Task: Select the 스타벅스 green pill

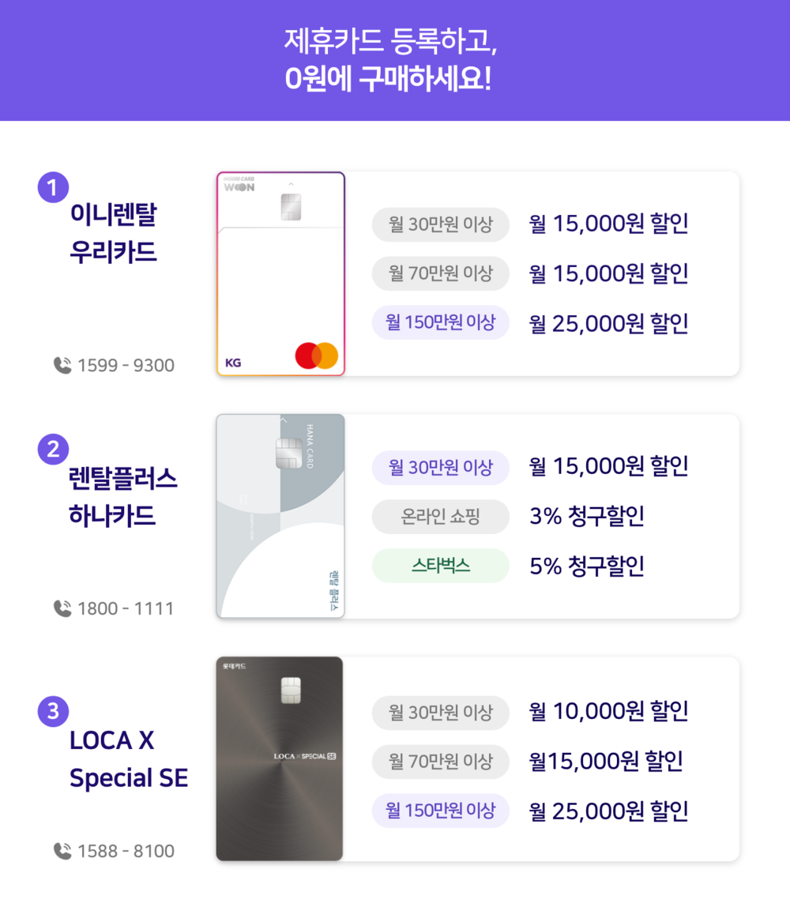Action: [x=440, y=566]
